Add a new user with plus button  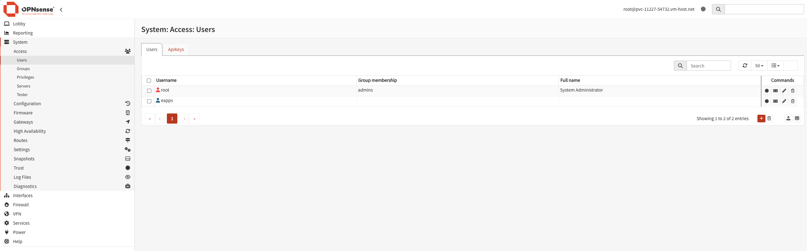pyautogui.click(x=761, y=119)
